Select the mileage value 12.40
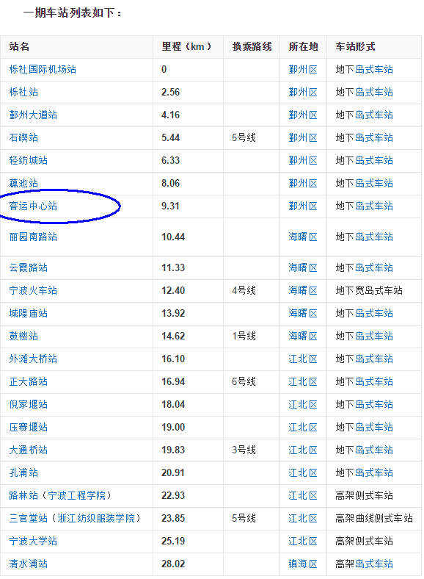This screenshot has width=424, height=579. coord(173,291)
